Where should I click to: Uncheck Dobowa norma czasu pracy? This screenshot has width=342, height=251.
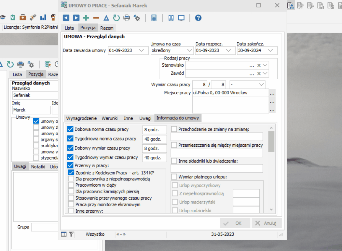[x=70, y=129]
